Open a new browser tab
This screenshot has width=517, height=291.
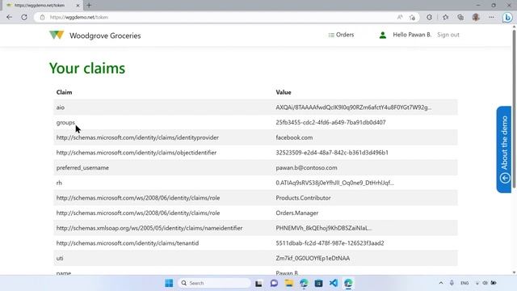[89, 6]
